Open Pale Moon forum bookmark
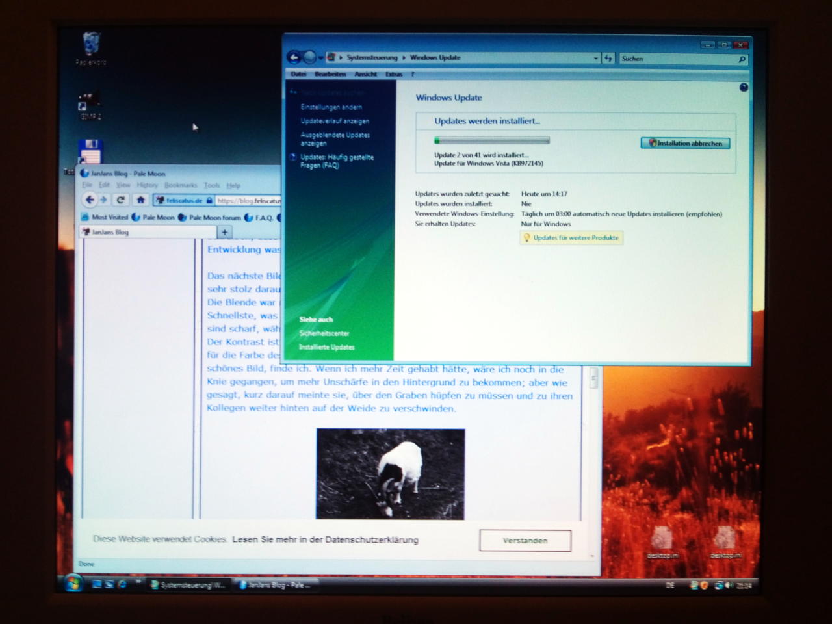 (209, 218)
